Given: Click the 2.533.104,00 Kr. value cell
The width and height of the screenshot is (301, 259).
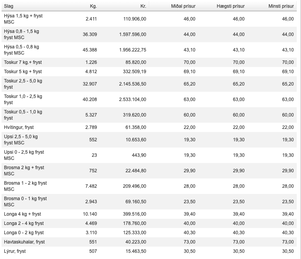Looking at the screenshot, I should click(132, 99).
